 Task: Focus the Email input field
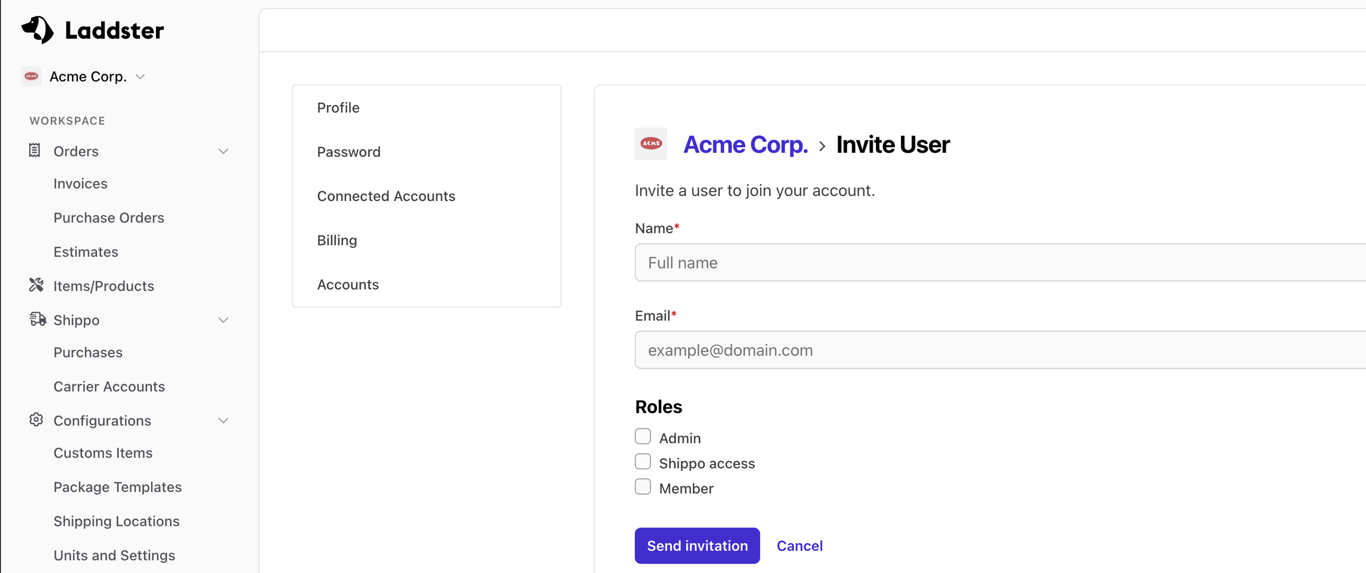point(997,350)
